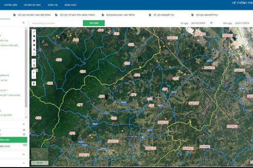Click the layer list scrollbar thumb
Viewport: 253px width, 168px height.
pos(26,68)
